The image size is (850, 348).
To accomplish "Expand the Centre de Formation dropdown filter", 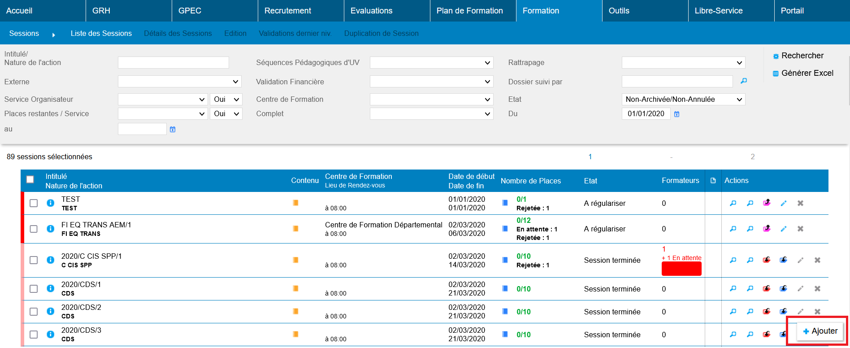I will tap(431, 100).
